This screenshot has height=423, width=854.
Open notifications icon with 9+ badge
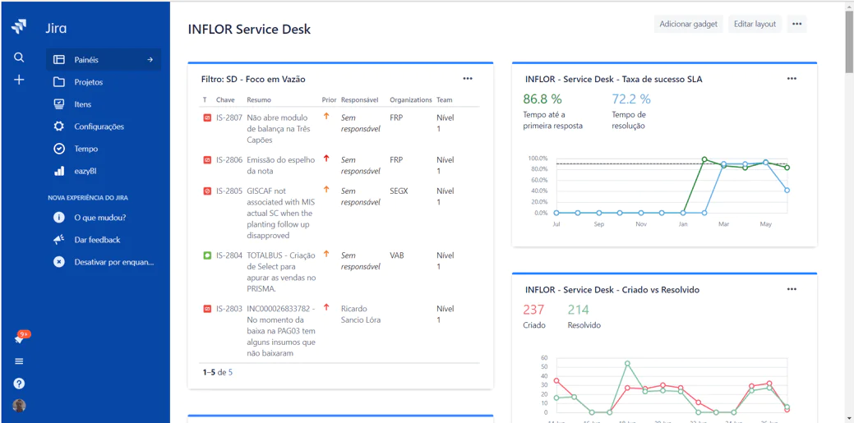click(x=20, y=338)
